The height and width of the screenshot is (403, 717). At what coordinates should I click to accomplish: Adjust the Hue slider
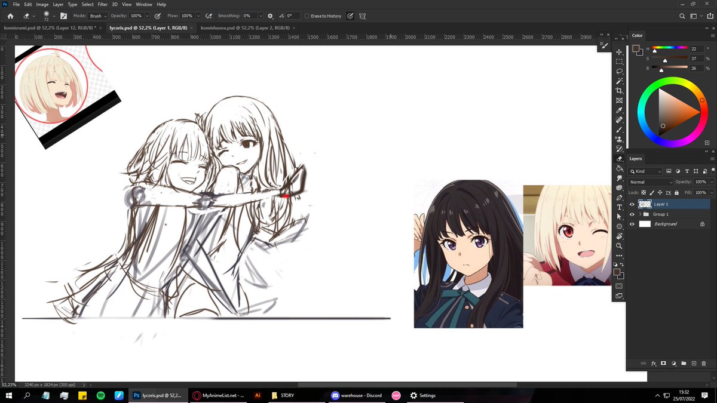[x=669, y=48]
